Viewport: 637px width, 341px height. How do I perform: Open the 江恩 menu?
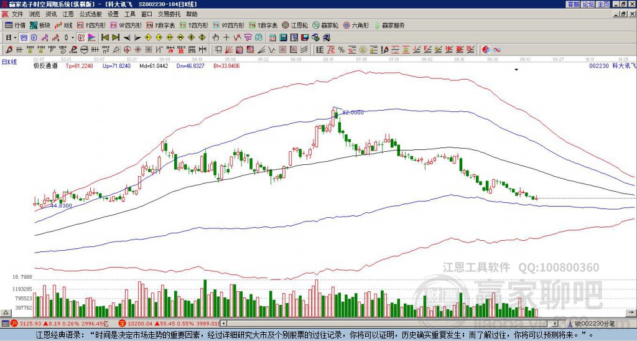click(x=68, y=14)
